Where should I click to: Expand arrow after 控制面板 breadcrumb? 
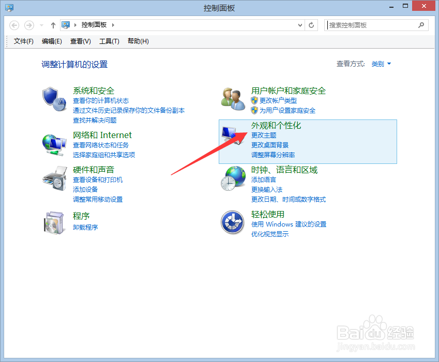(113, 25)
